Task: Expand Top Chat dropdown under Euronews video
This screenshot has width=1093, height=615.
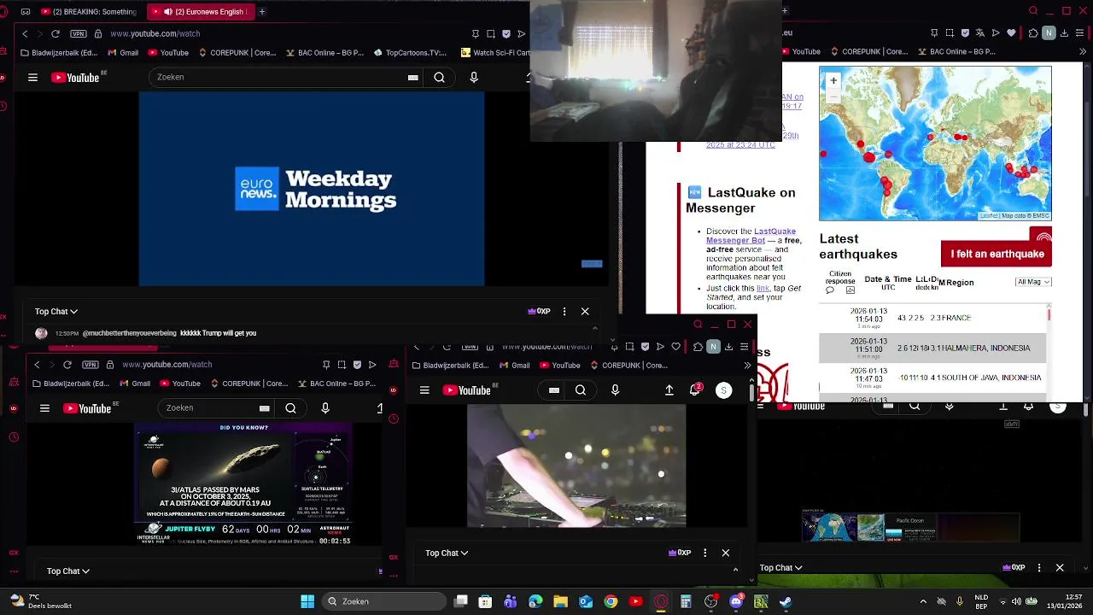Action: 56,312
